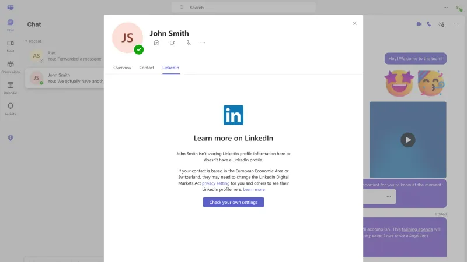
Task: Click the star-eyes emoji in chat
Action: (399, 83)
